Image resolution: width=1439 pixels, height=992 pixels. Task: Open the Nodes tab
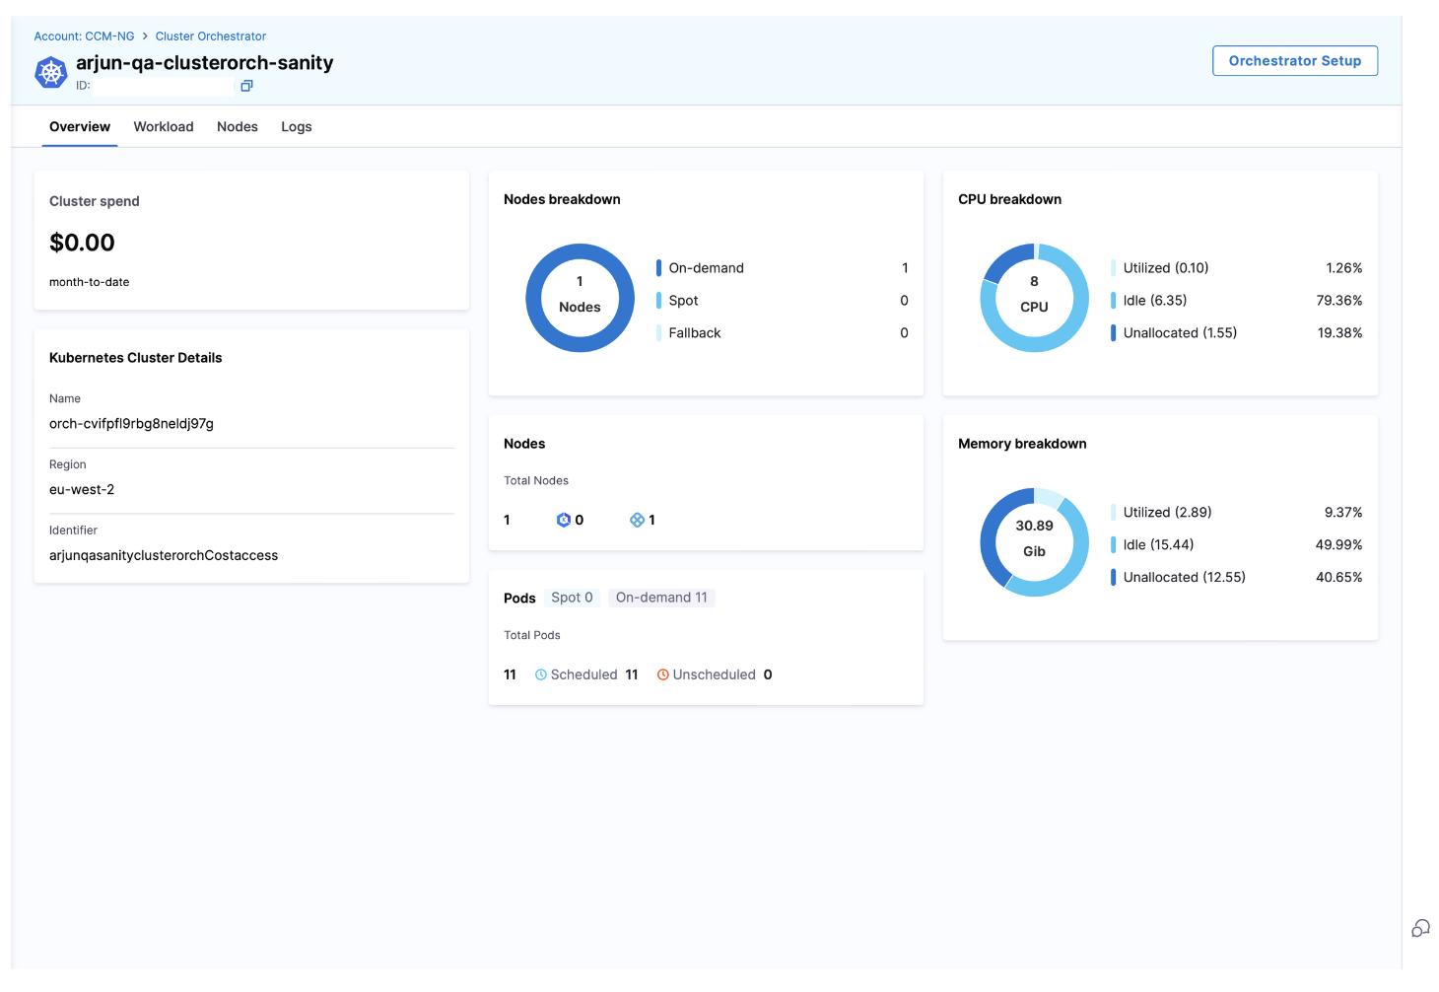(238, 127)
